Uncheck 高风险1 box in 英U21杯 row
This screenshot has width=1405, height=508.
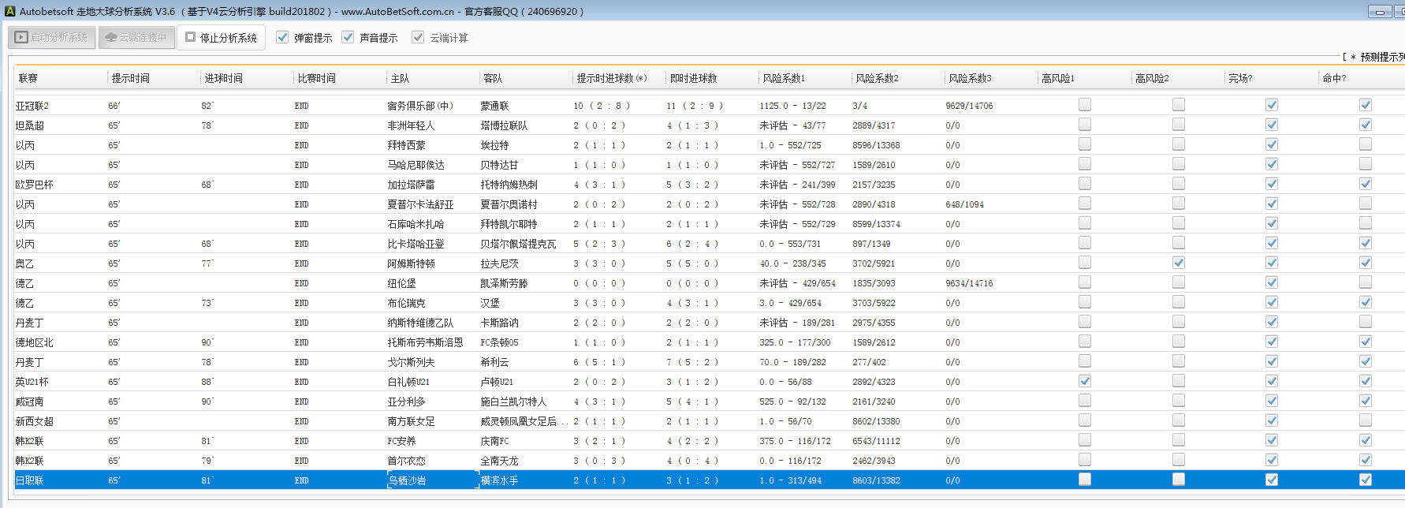[1085, 381]
